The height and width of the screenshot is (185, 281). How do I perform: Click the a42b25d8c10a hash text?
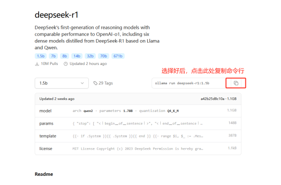point(213,99)
